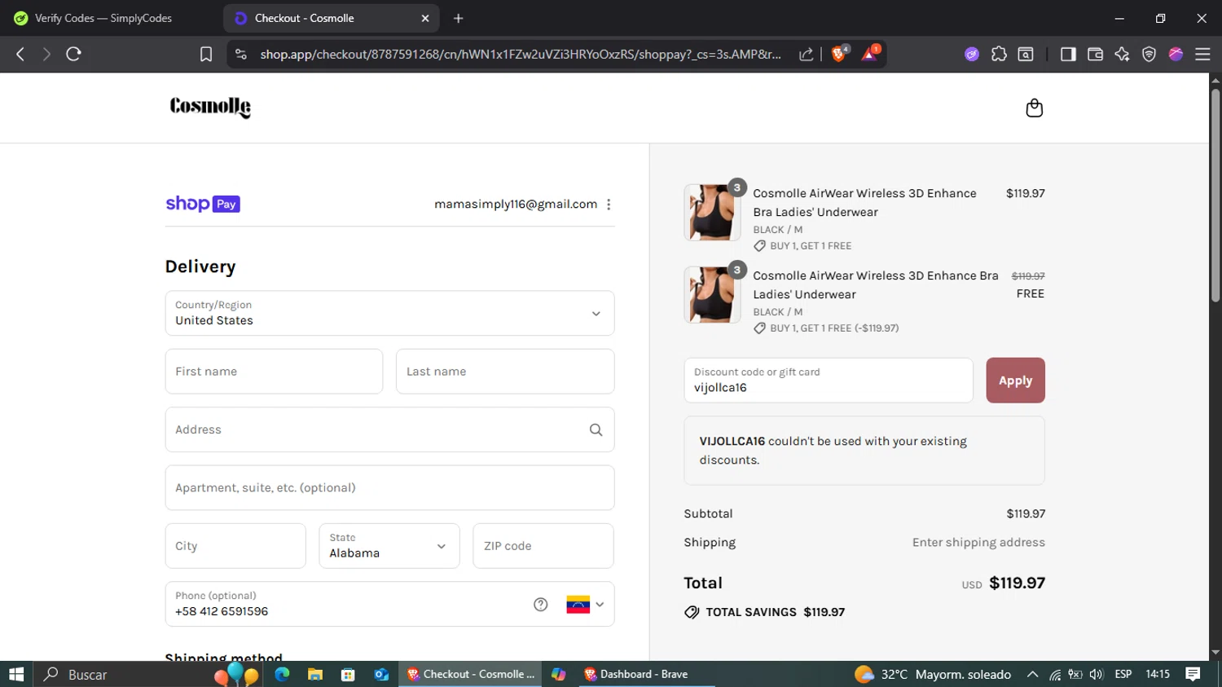
Task: Click the mamasimply116@gmail.com email text
Action: click(516, 205)
